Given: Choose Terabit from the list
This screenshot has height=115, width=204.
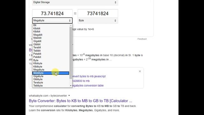Looking at the screenshot, I should (x=51, y=48).
